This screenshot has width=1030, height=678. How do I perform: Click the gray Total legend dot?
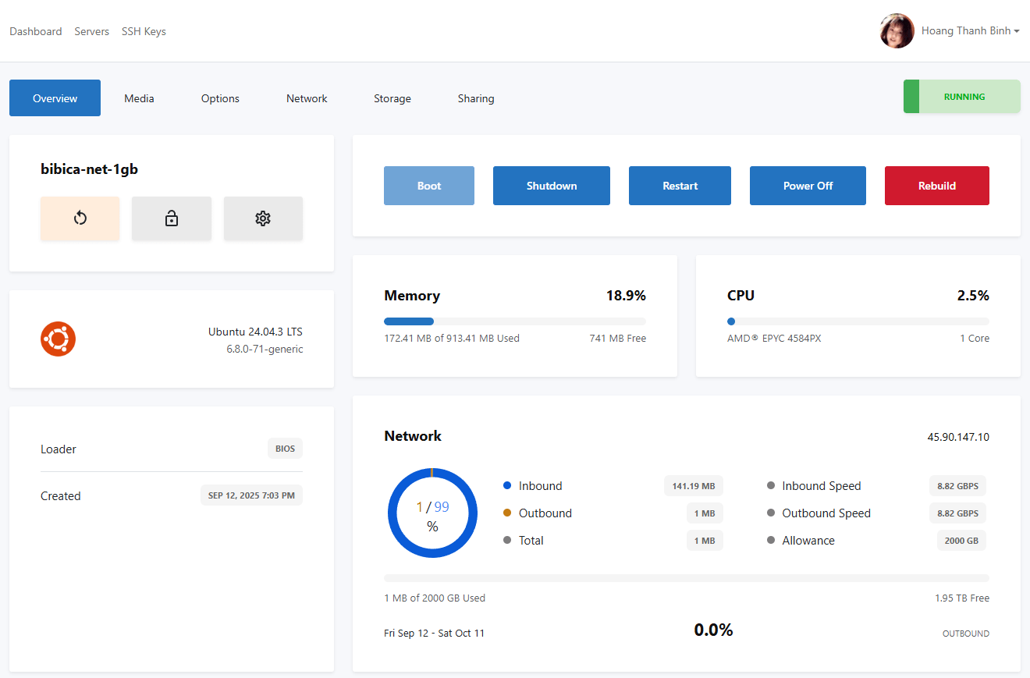point(507,540)
